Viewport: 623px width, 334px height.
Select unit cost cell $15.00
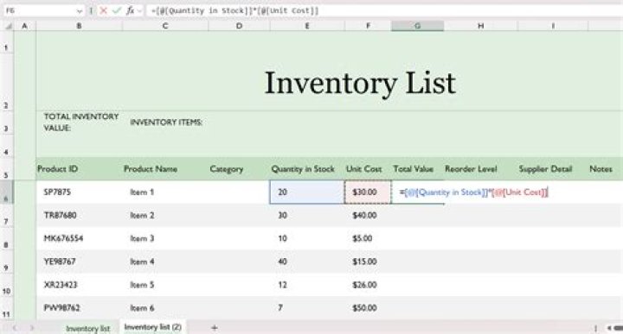368,262
